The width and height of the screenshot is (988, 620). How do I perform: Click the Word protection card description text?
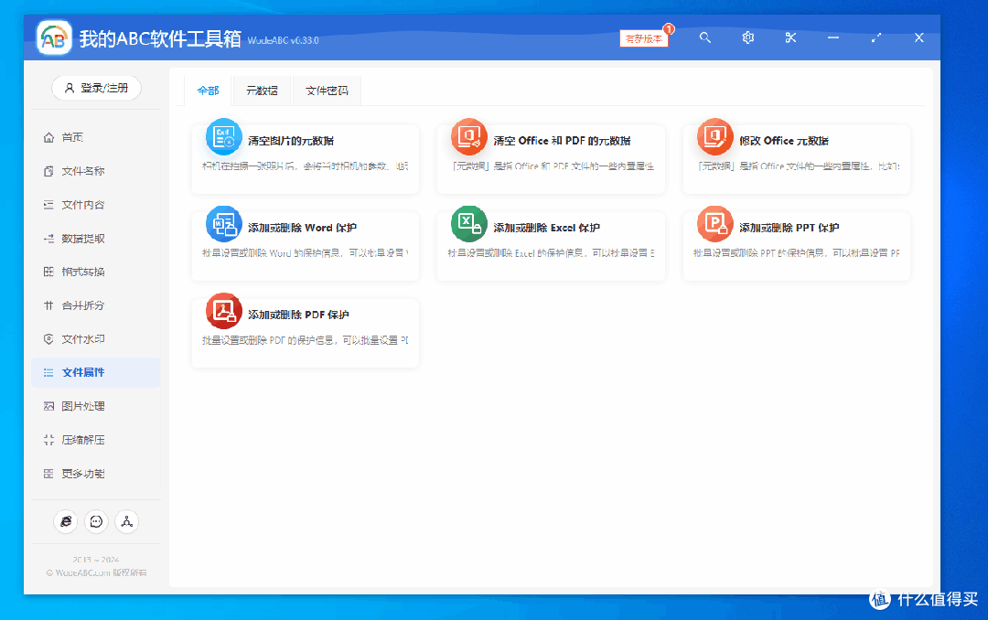click(305, 252)
